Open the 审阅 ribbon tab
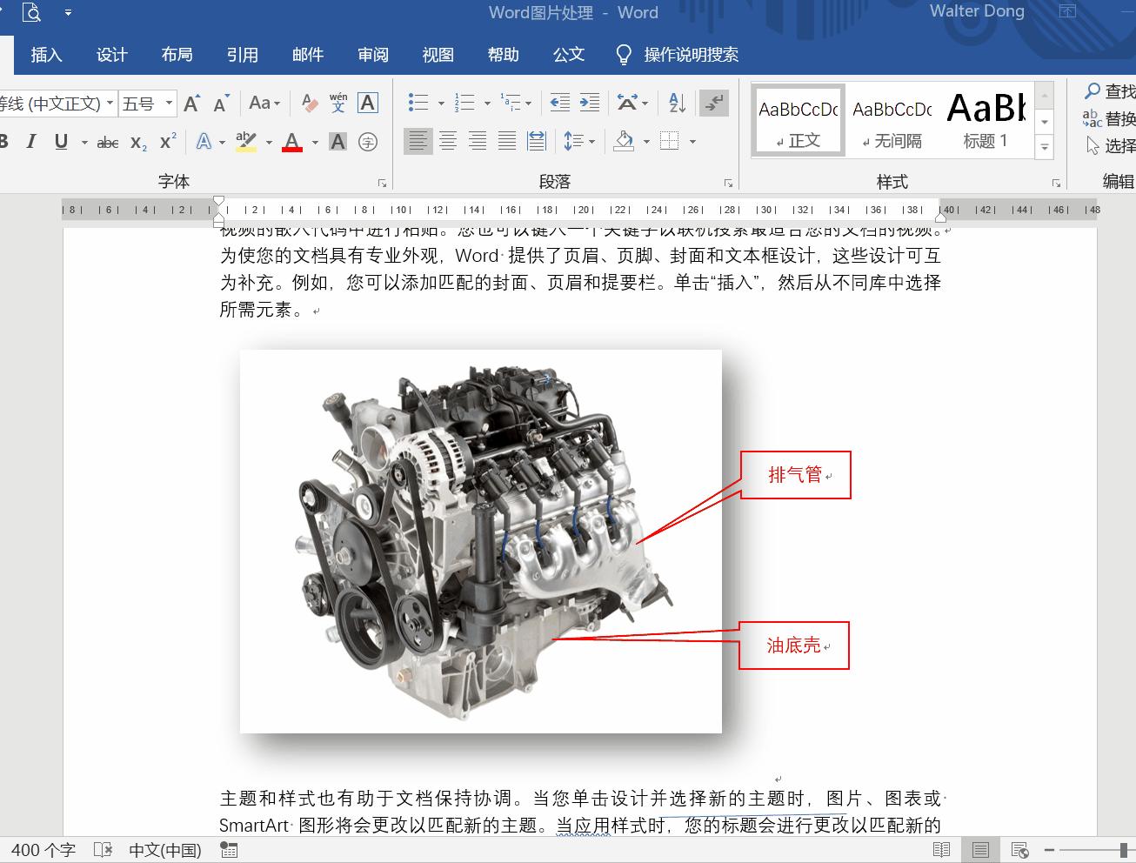1136x863 pixels. pos(372,55)
